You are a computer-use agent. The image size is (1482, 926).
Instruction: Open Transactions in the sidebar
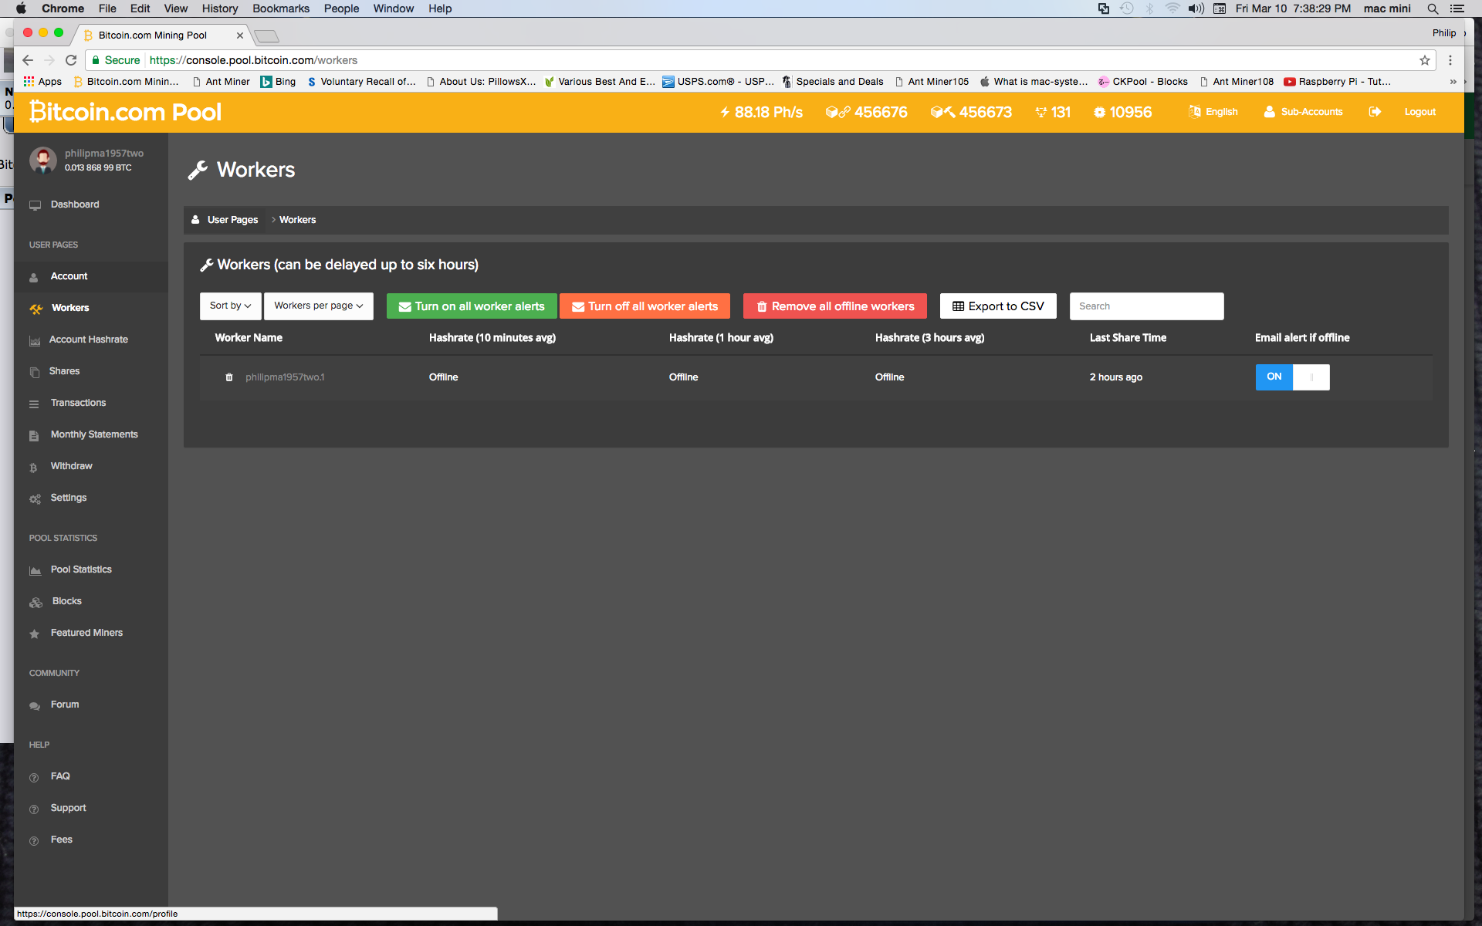pos(78,403)
